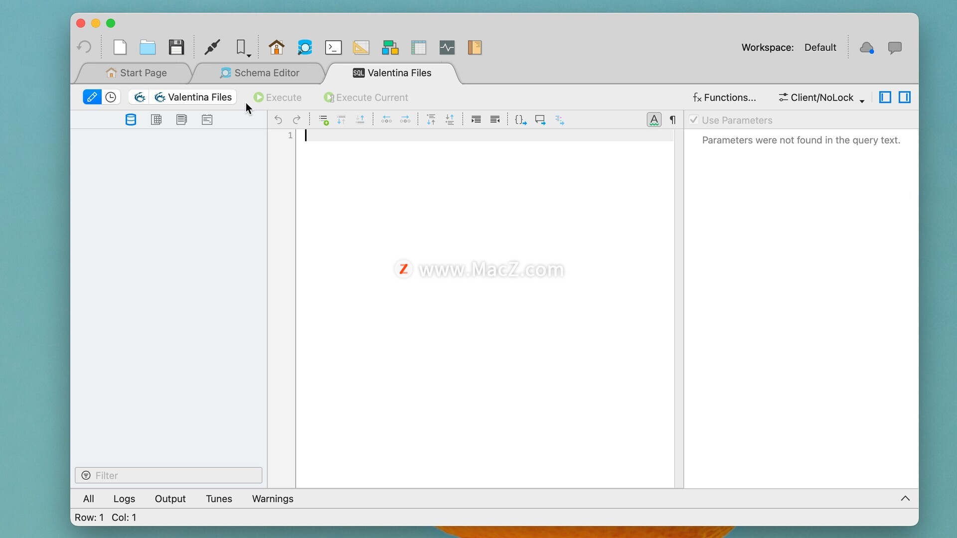Click the blue stepped-lines format icon
The image size is (957, 538).
tap(560, 120)
